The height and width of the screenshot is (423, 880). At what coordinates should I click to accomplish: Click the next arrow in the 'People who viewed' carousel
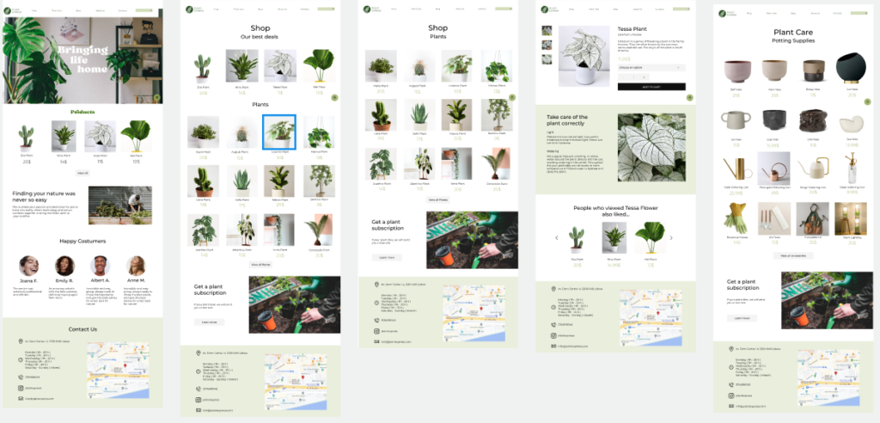[672, 237]
